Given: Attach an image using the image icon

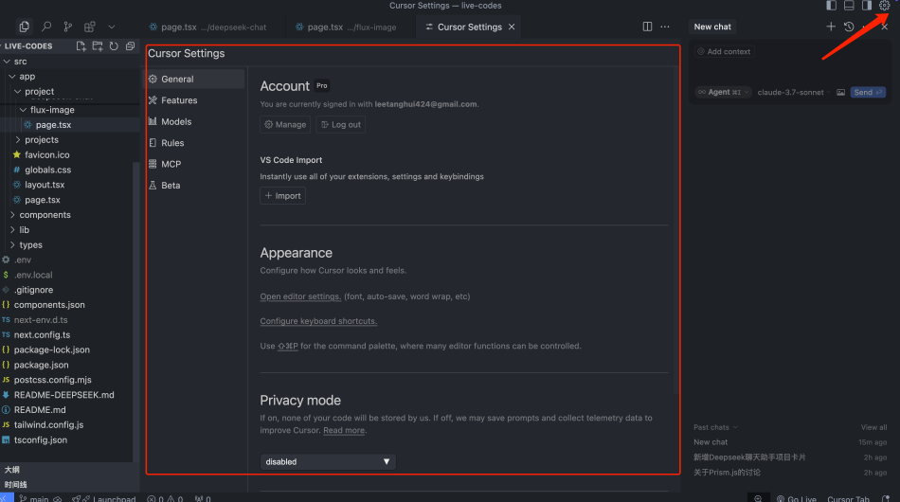Looking at the screenshot, I should pos(840,92).
